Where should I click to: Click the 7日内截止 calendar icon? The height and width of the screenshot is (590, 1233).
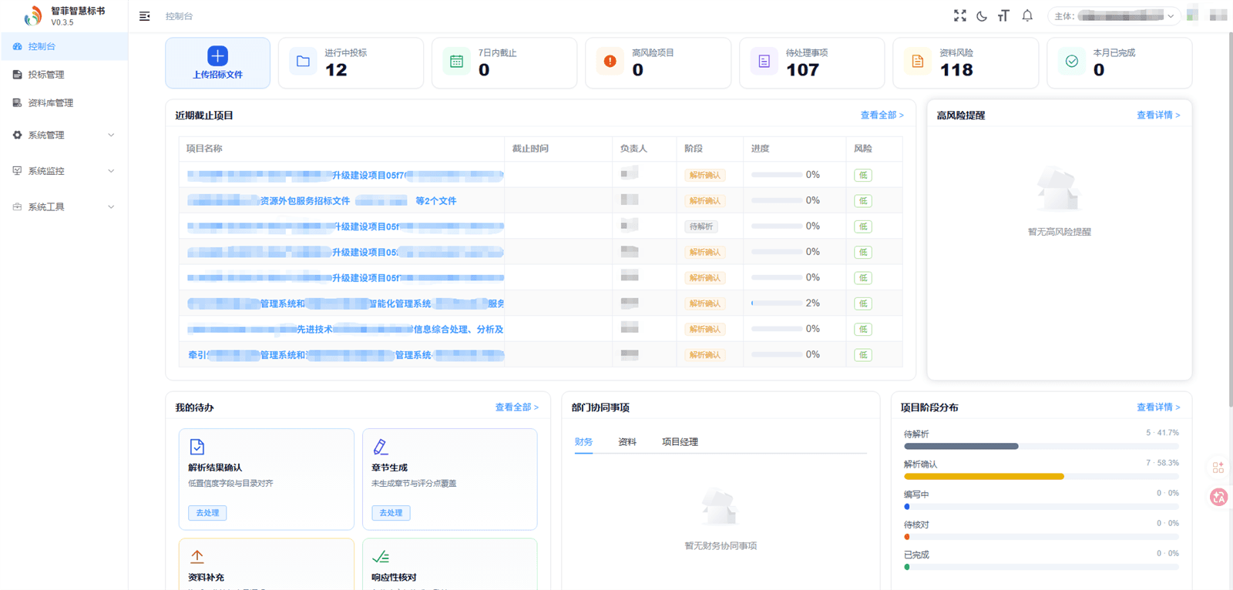point(456,61)
